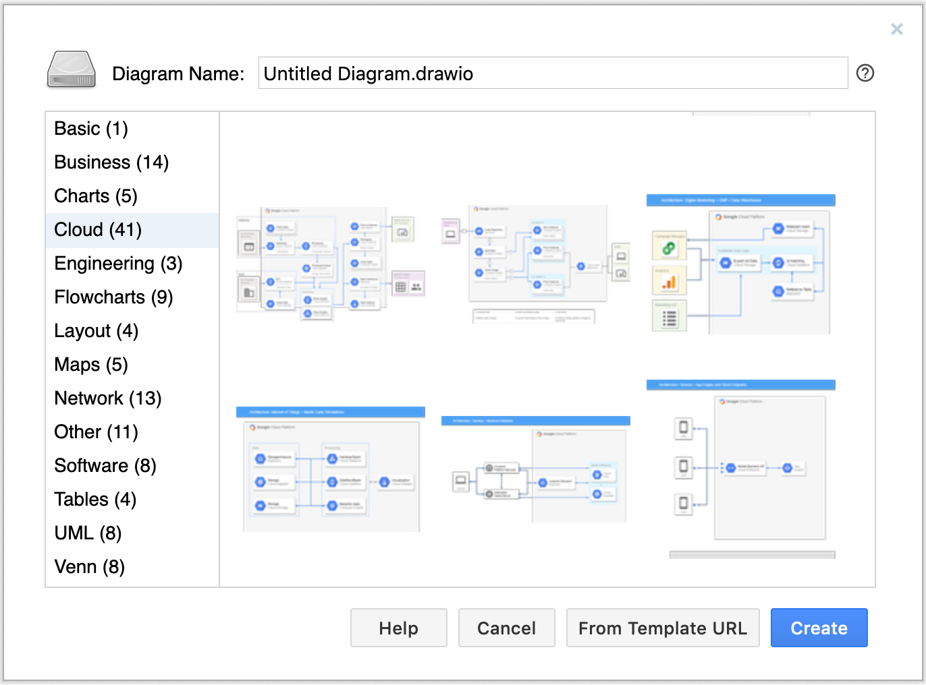Viewport: 926px width, 685px height.
Task: Click the From Template URL button
Action: click(663, 628)
